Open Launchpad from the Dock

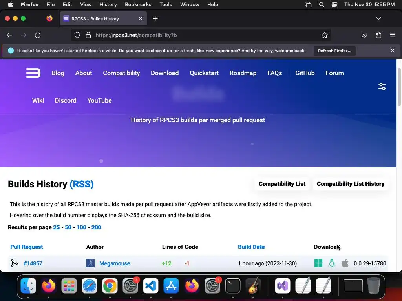[69, 286]
